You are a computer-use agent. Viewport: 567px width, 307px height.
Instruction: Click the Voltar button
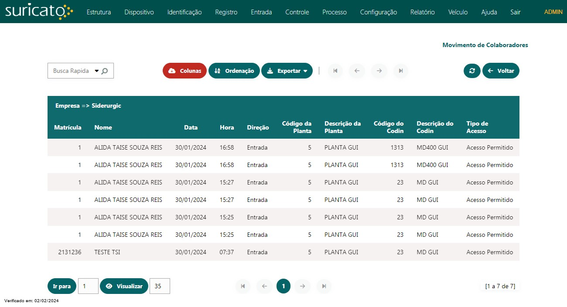(501, 71)
